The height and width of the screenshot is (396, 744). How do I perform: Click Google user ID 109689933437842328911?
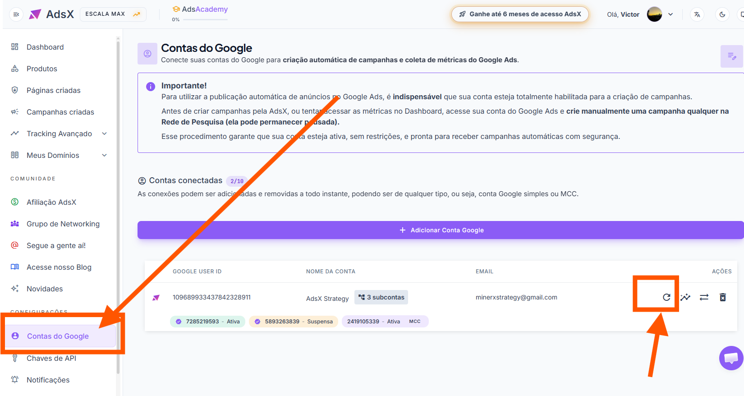(211, 297)
